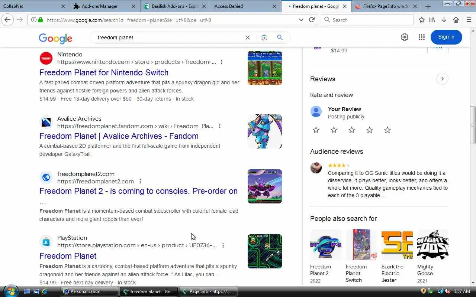Click the Windows Start orb
Screen dimensions: 476x297
[10, 291]
